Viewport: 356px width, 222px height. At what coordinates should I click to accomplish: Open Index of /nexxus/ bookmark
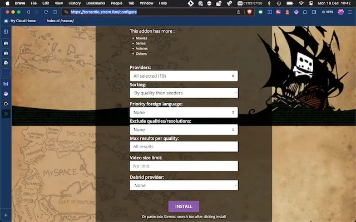click(x=57, y=21)
